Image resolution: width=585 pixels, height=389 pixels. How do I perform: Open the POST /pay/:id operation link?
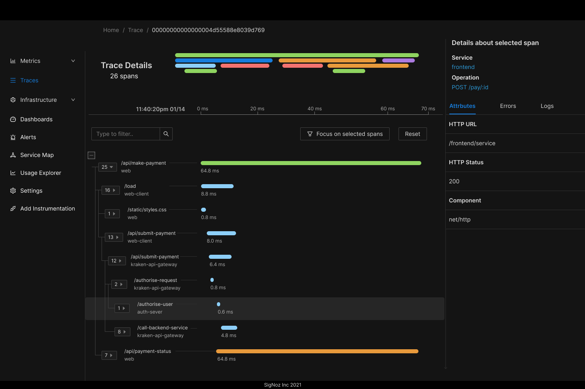470,87
